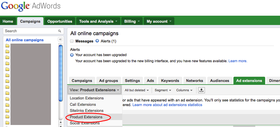This screenshot has width=280, height=127.
Task: Click the Alerts blue arrow icon
Action: point(97,41)
